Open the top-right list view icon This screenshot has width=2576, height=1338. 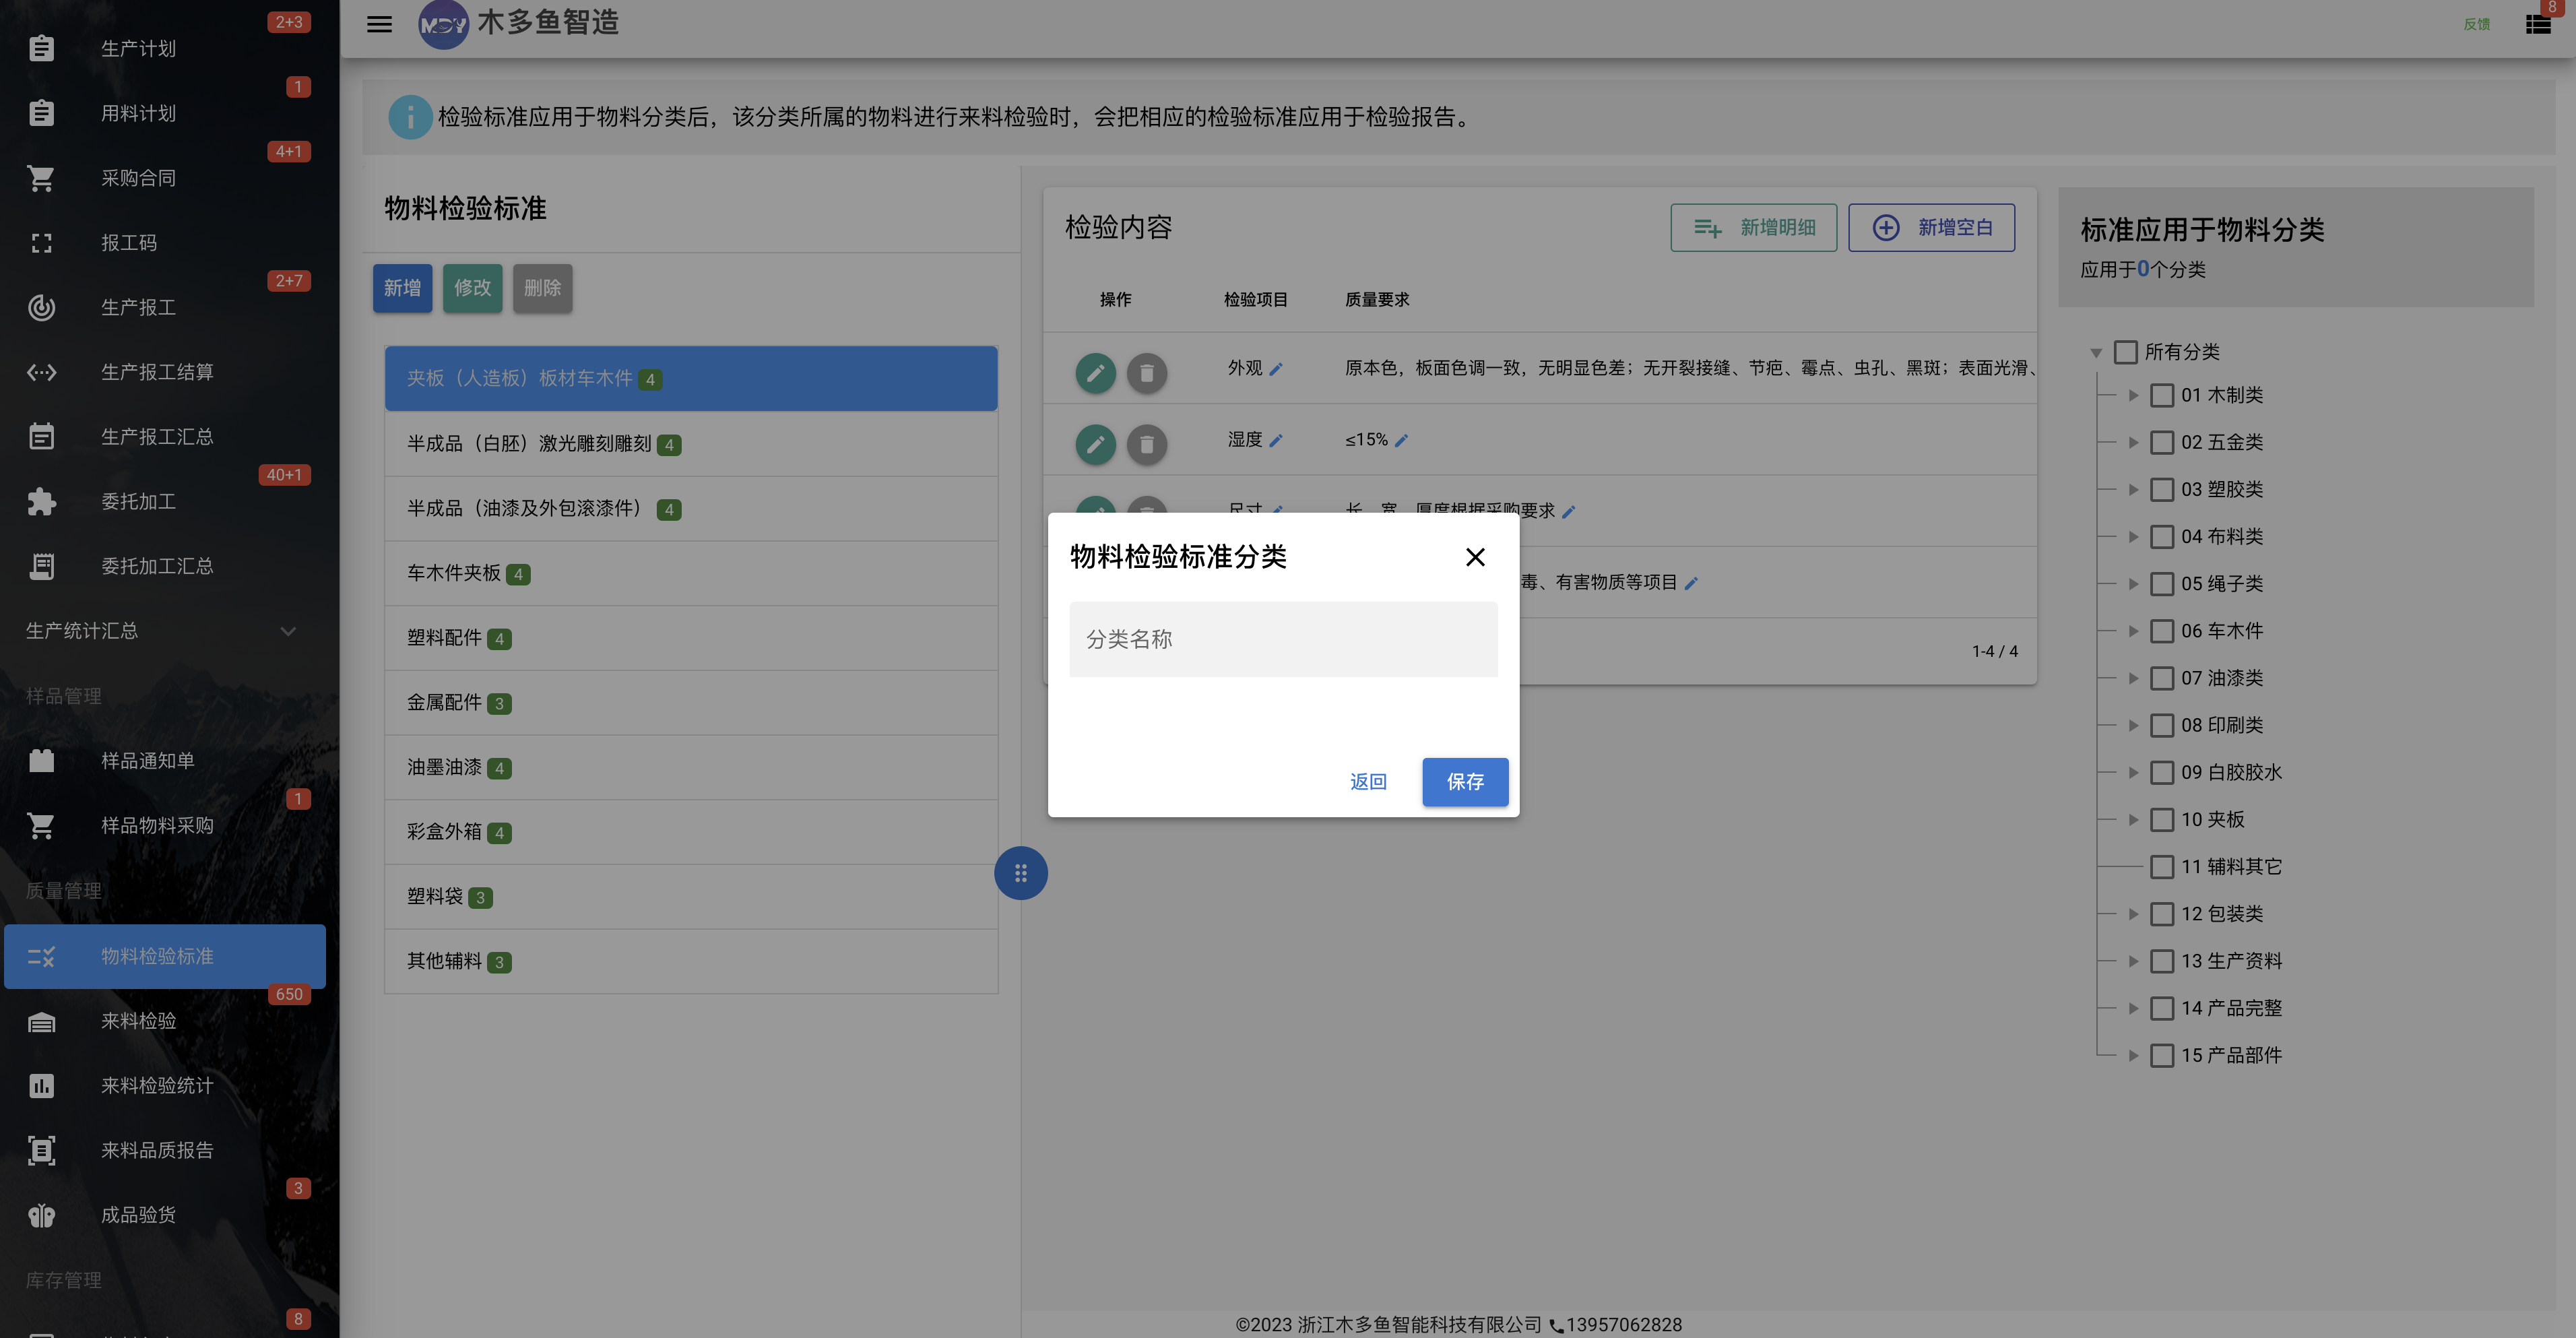[x=2538, y=24]
